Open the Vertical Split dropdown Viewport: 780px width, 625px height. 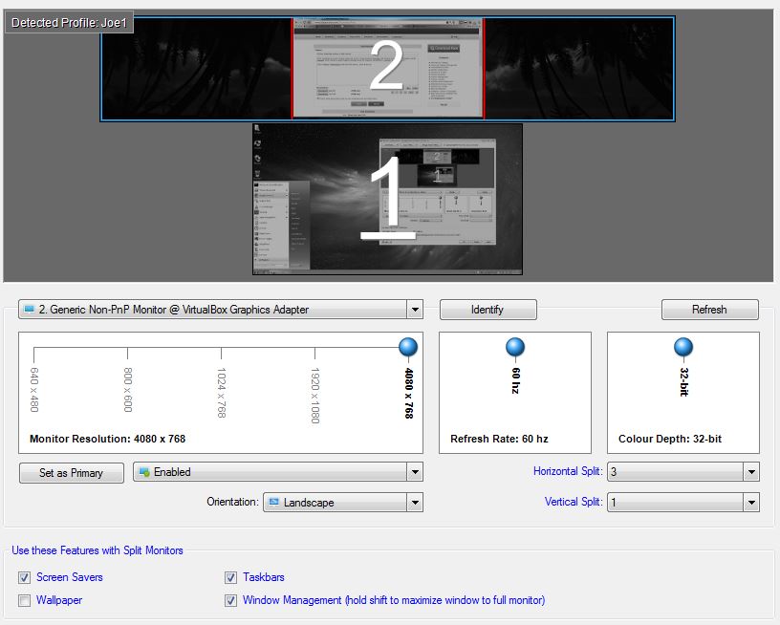[x=750, y=503]
